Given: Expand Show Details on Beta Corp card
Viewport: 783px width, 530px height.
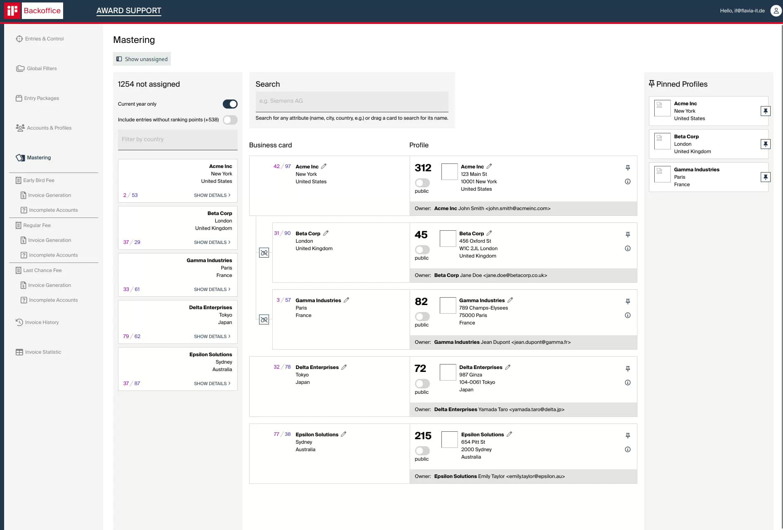Looking at the screenshot, I should (x=212, y=242).
